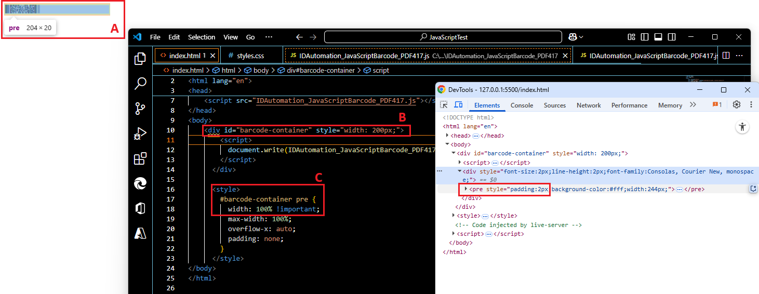Open the Copilot icon in the title bar

(x=573, y=37)
